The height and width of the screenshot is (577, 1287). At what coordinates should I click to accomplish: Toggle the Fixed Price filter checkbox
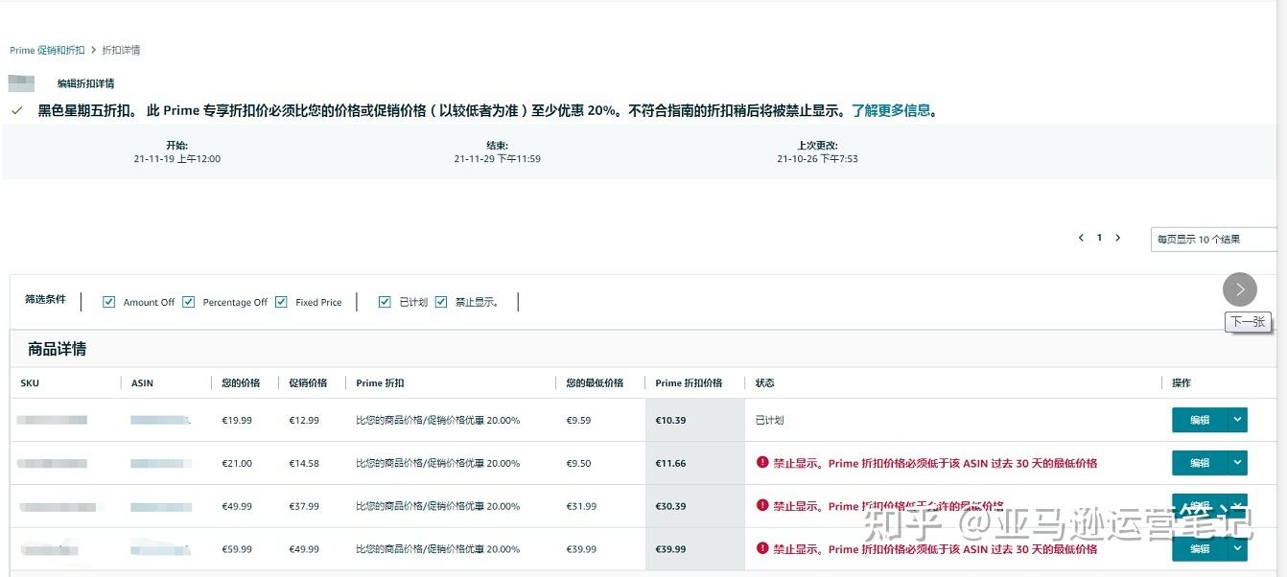point(281,302)
